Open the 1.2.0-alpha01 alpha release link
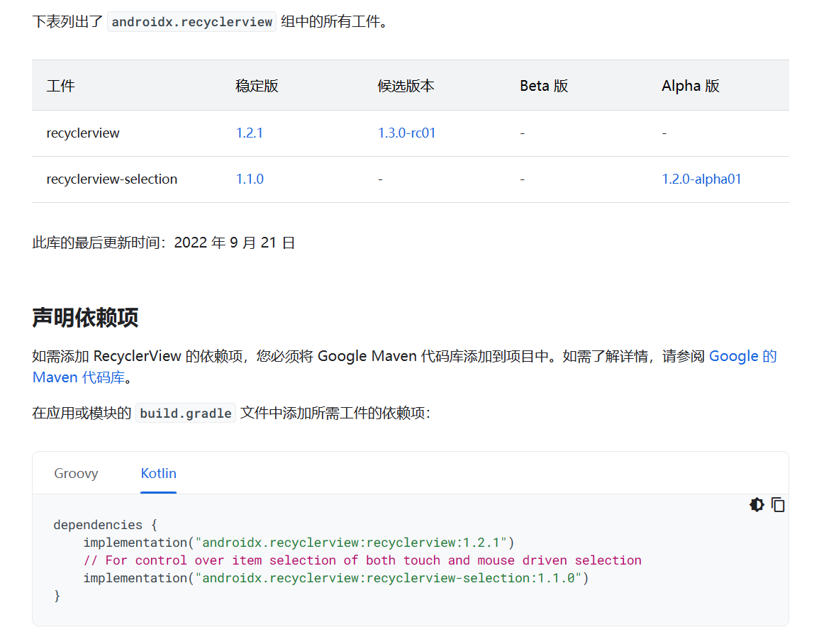 coord(701,179)
